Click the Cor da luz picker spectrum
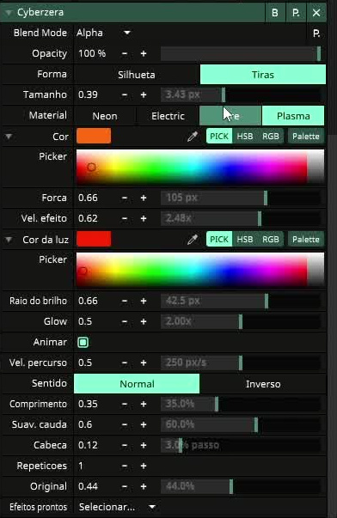The width and height of the screenshot is (337, 518). click(200, 270)
